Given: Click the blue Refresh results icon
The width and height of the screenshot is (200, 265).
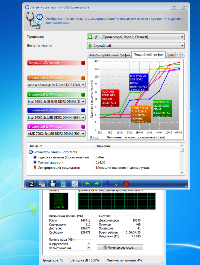Looking at the screenshot, I should [107, 183].
